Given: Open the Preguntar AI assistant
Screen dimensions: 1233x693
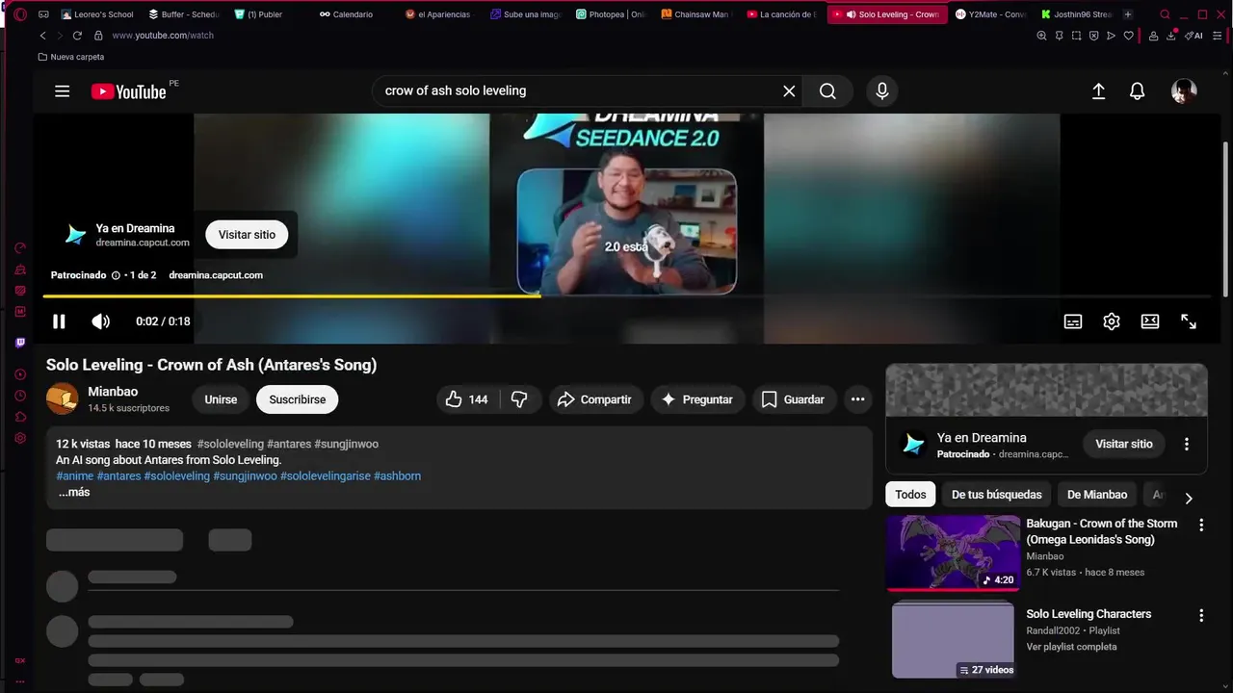Looking at the screenshot, I should click(697, 399).
